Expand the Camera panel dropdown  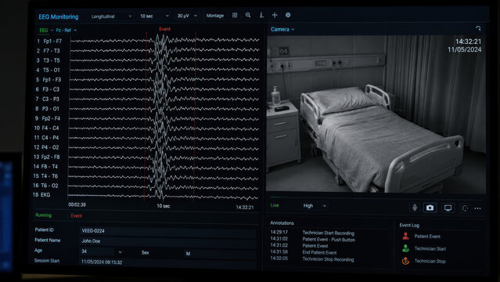(x=282, y=30)
